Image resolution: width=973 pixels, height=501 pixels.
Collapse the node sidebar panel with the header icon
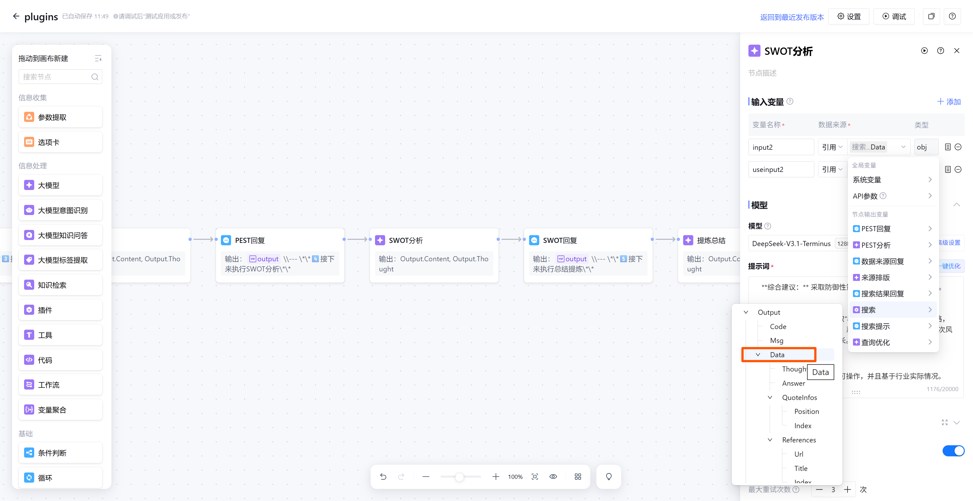coord(98,59)
